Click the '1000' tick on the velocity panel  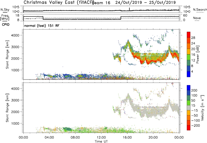15,123
